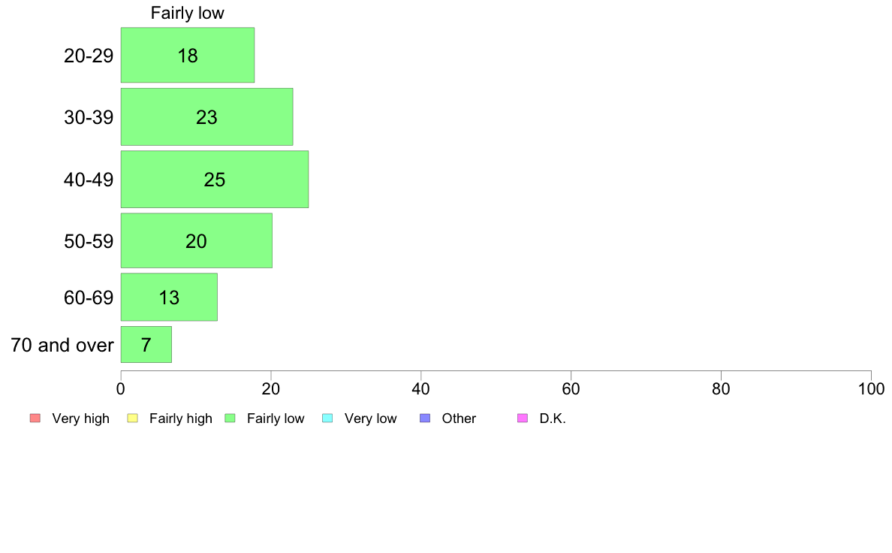
Task: Click the Fairly high legend label
Action: pos(181,419)
